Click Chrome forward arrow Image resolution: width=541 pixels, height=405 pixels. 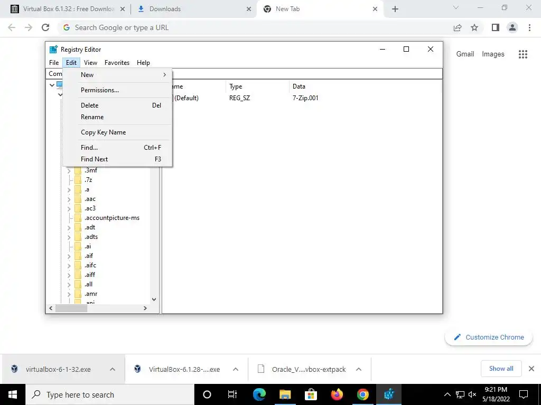click(29, 27)
